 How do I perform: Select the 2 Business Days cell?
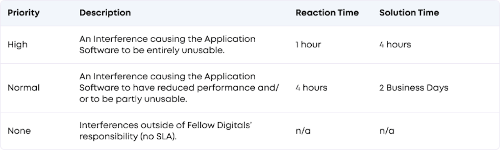pos(414,87)
